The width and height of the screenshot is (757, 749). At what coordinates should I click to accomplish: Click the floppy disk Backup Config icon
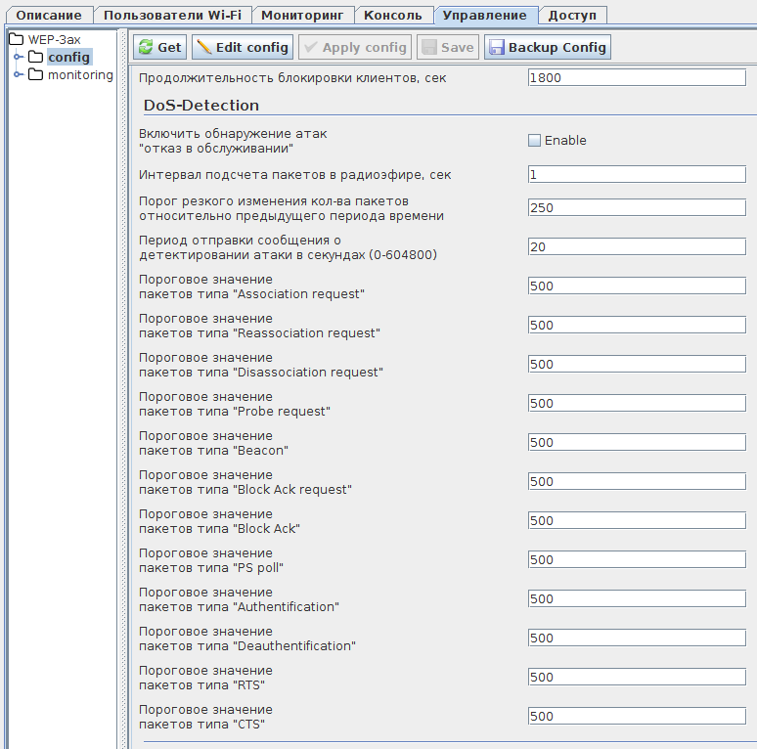[496, 47]
